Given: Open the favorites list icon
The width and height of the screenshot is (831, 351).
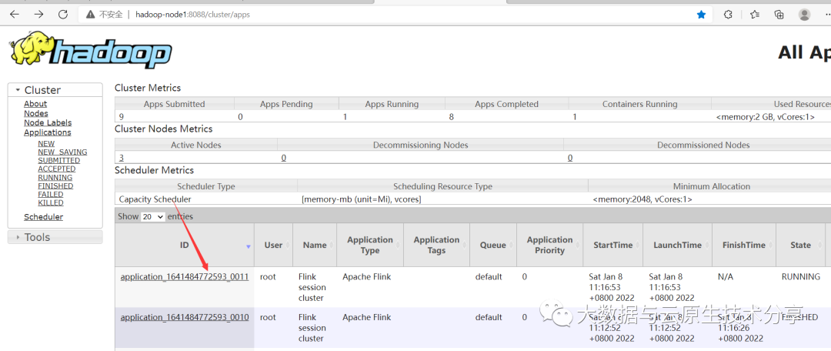Looking at the screenshot, I should click(x=755, y=15).
